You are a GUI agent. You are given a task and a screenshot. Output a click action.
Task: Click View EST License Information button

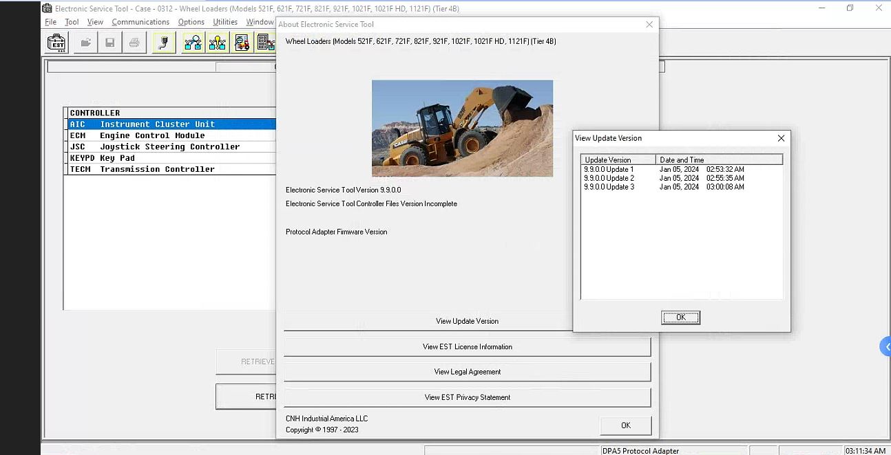[x=467, y=346]
